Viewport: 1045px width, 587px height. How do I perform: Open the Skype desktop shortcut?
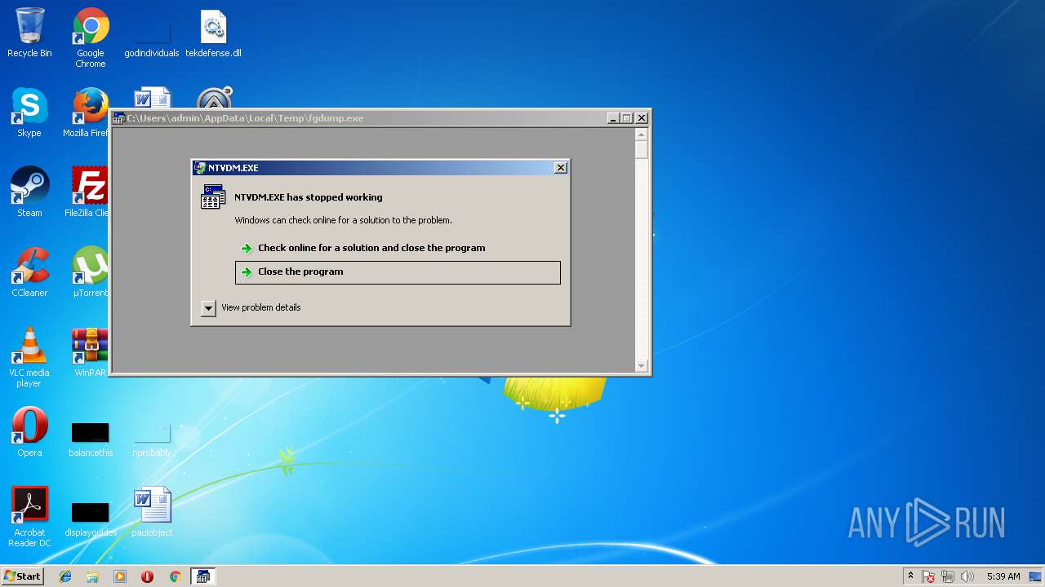29,113
